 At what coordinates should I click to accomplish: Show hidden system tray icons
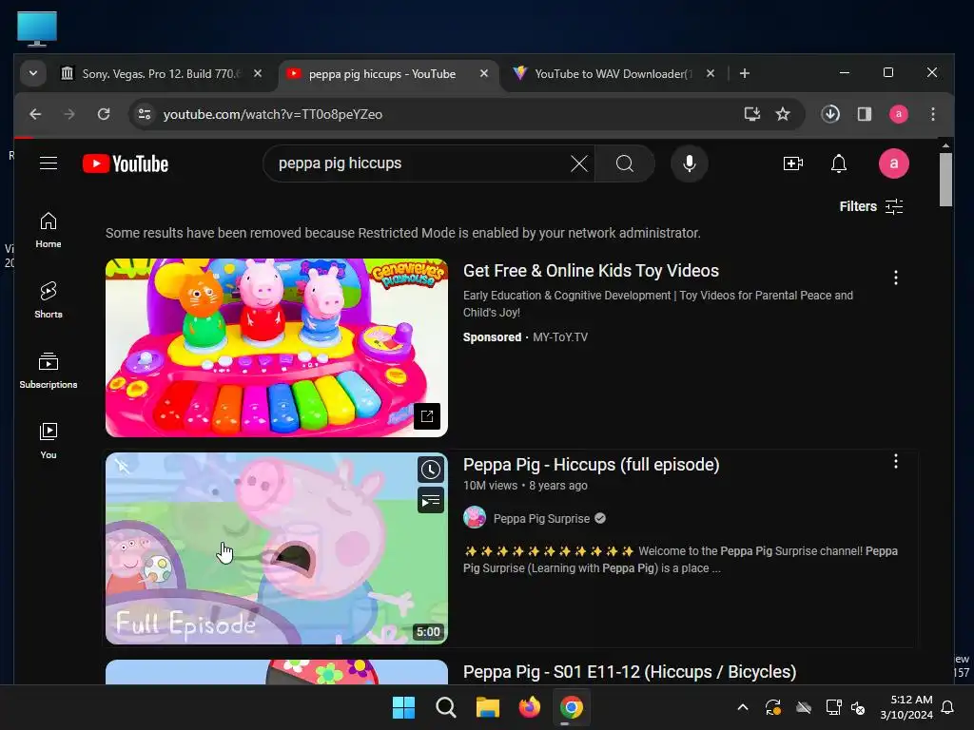click(742, 707)
